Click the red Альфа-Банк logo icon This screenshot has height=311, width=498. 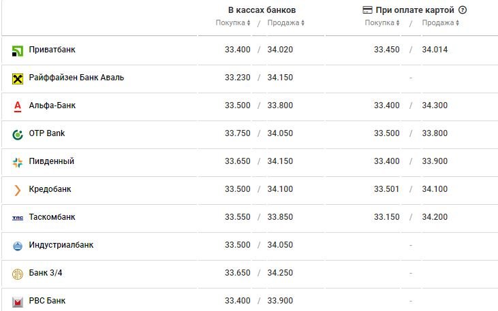(x=18, y=107)
